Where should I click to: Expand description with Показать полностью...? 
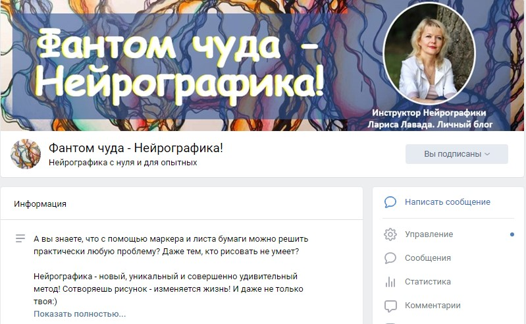pyautogui.click(x=80, y=314)
